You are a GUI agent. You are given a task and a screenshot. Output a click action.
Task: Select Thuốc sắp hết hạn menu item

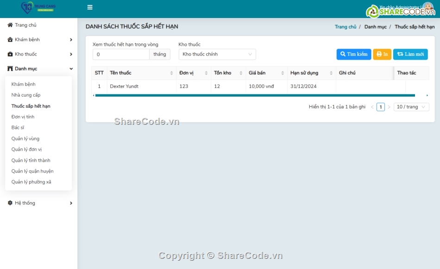click(31, 106)
